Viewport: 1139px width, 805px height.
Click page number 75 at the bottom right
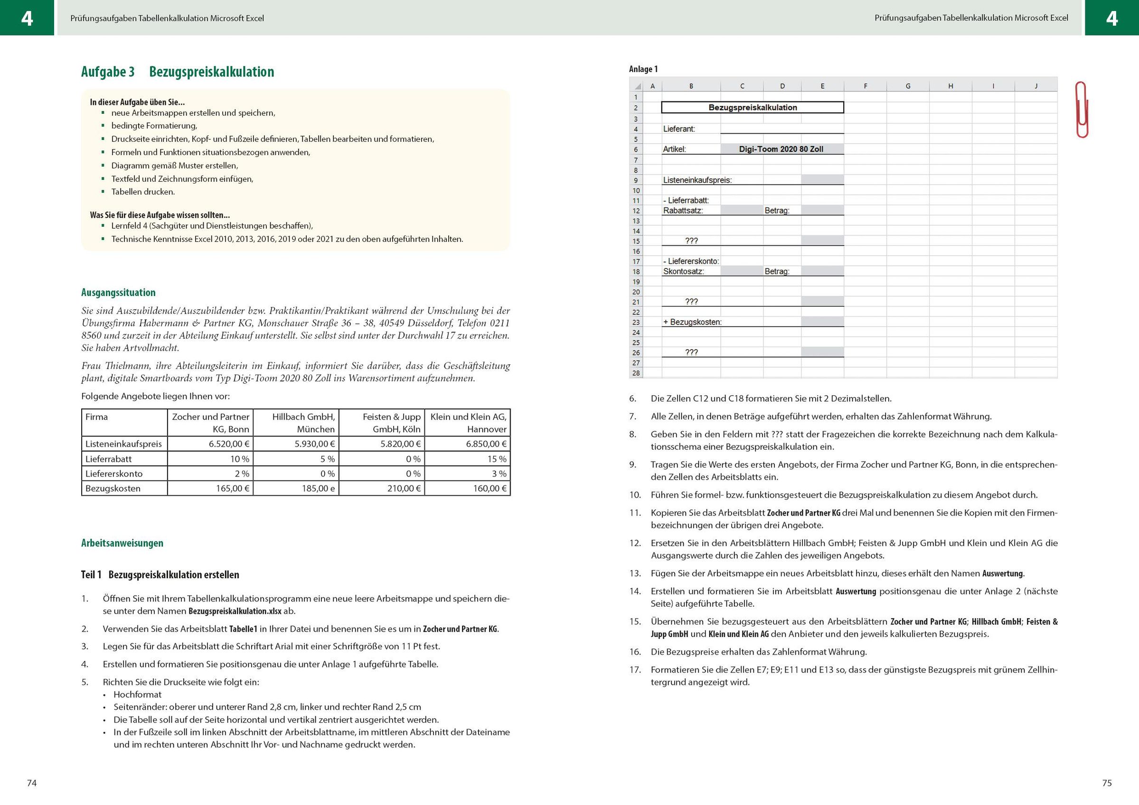[x=1107, y=783]
